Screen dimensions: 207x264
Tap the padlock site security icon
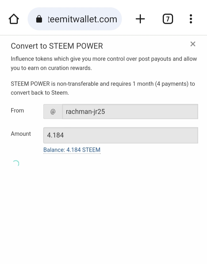(x=39, y=19)
